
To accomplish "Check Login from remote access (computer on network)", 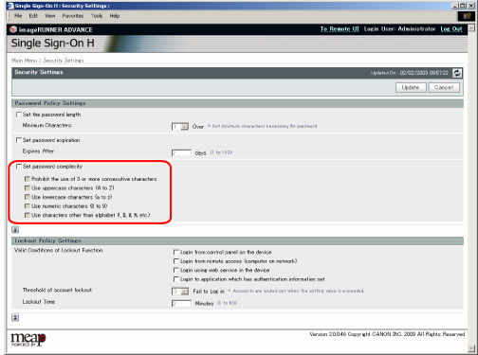I will 176,261.
